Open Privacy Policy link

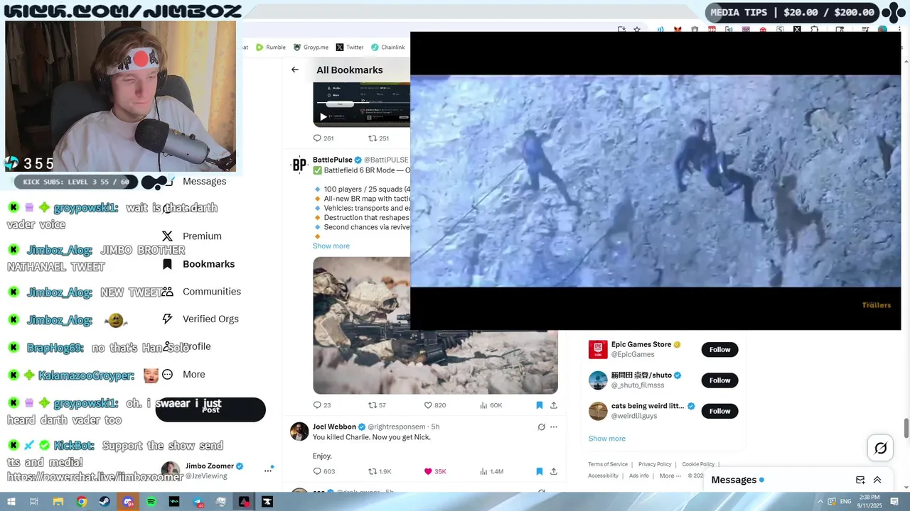pos(655,464)
